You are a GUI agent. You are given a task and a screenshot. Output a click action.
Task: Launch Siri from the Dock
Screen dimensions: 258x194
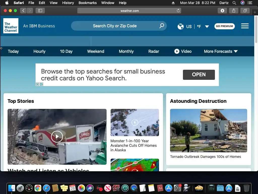[90, 188]
